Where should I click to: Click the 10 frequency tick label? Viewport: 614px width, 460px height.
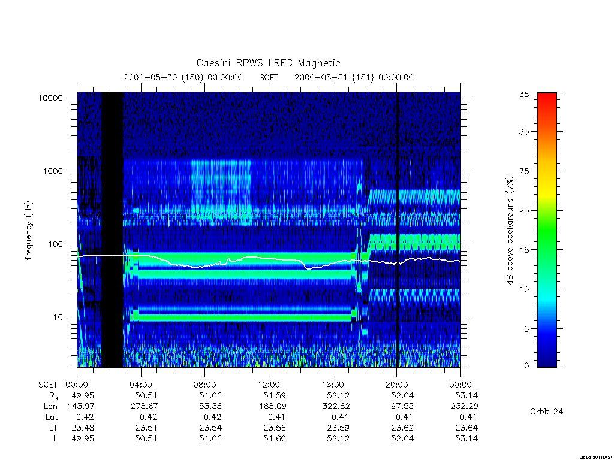pyautogui.click(x=58, y=317)
